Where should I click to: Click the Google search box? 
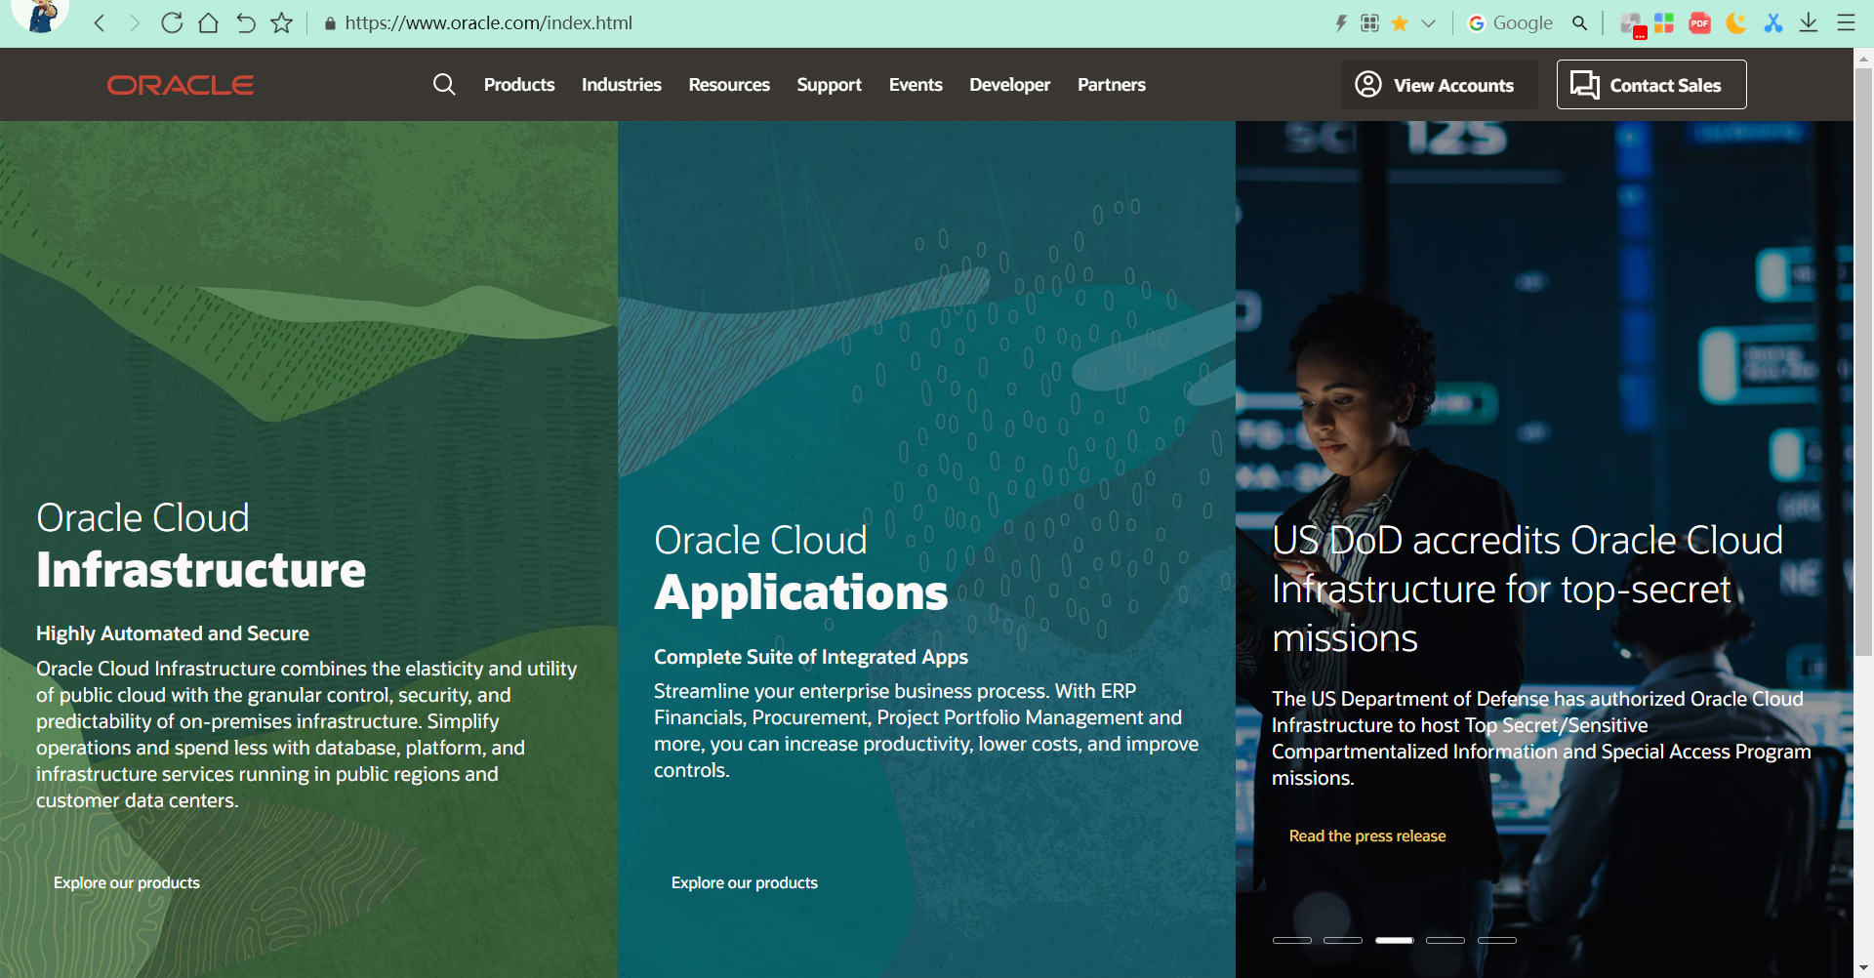[x=1523, y=22]
